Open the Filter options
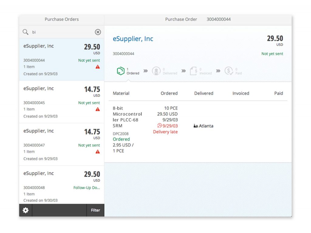This screenshot has width=311, height=233. click(x=95, y=210)
